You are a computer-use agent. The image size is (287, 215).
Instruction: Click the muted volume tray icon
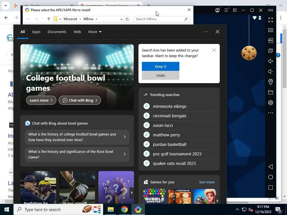(251, 209)
